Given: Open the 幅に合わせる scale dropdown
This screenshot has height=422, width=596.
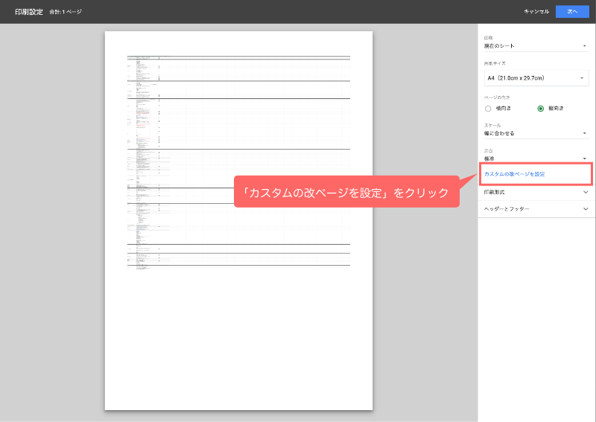Looking at the screenshot, I should 533,133.
